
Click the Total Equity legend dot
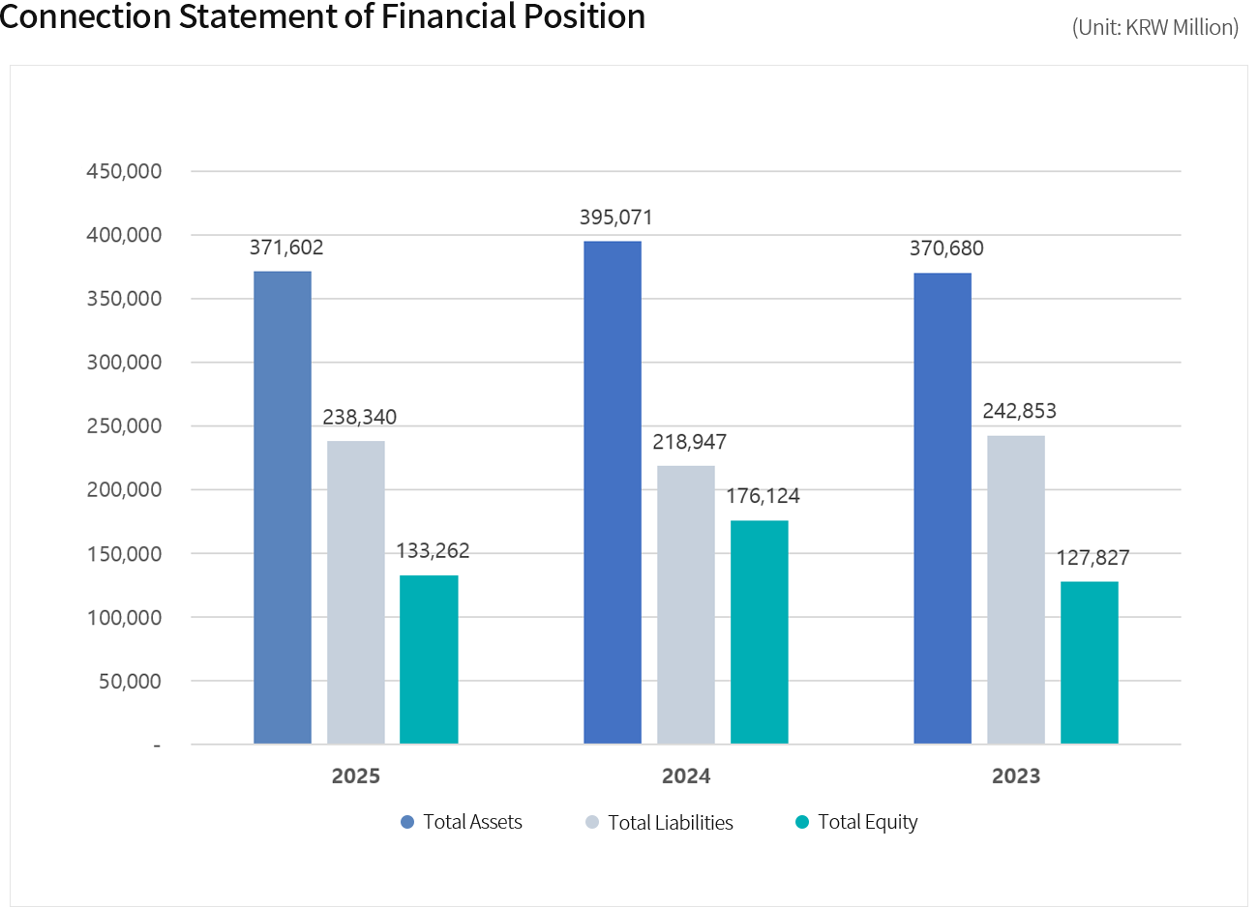tap(801, 822)
